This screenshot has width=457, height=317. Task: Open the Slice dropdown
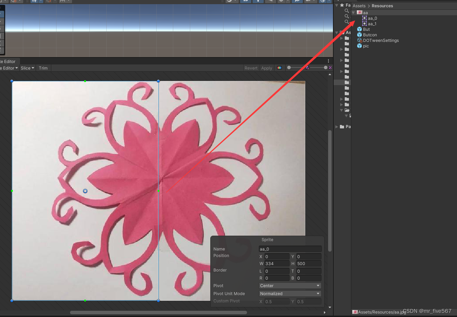pos(27,68)
